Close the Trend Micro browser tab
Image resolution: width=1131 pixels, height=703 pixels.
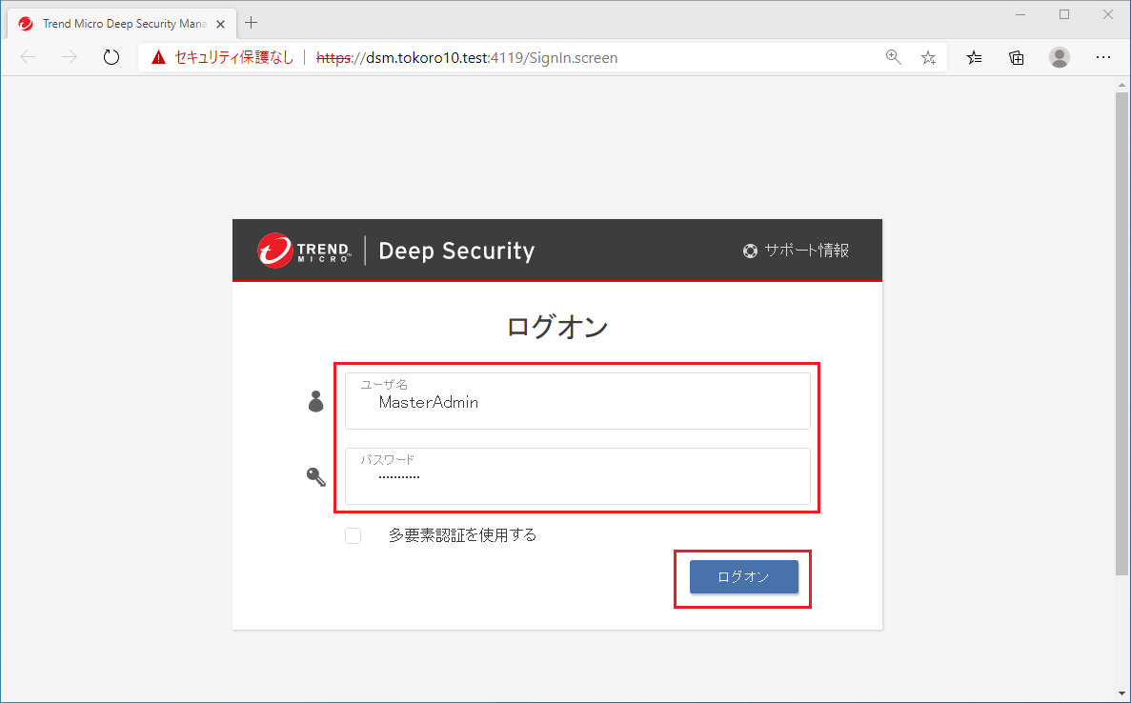click(x=221, y=24)
